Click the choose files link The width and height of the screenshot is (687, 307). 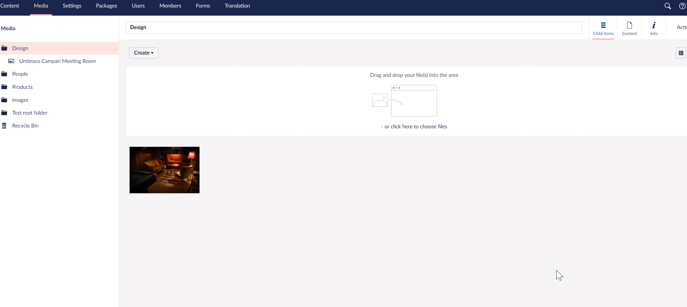pyautogui.click(x=414, y=126)
